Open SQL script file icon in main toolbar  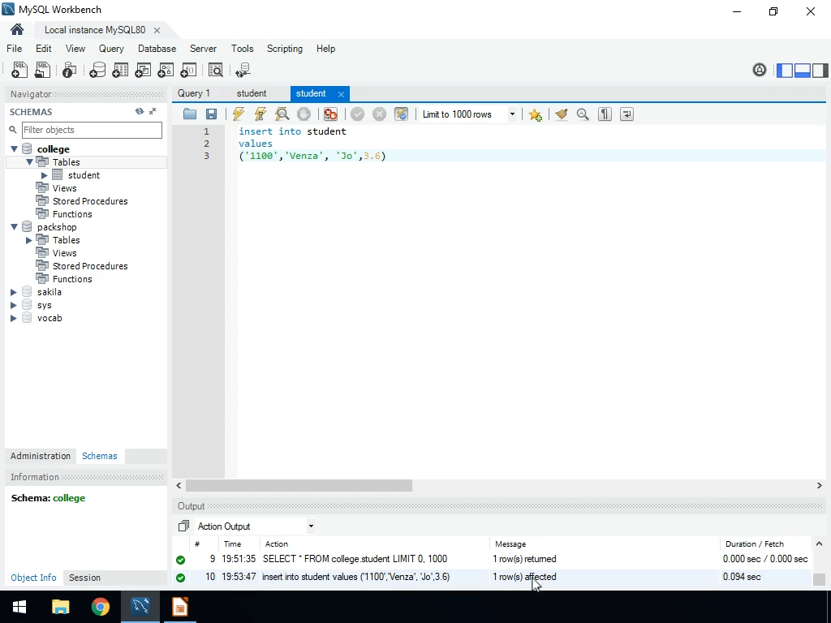click(x=42, y=70)
